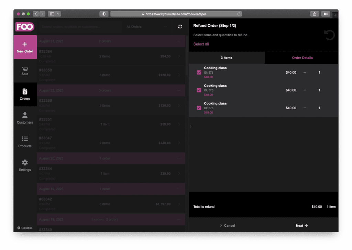Click the search orders input field
352x250 pixels.
(79, 26)
